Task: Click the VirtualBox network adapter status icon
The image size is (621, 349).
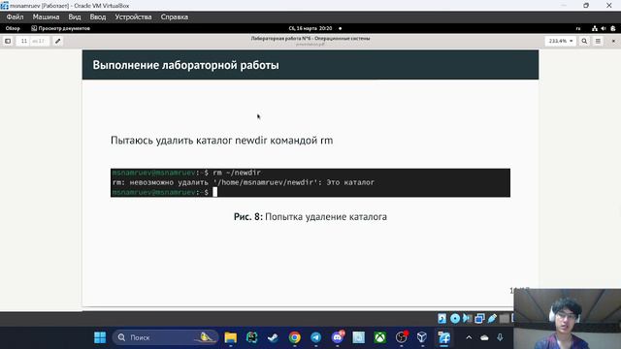Action: 479,318
